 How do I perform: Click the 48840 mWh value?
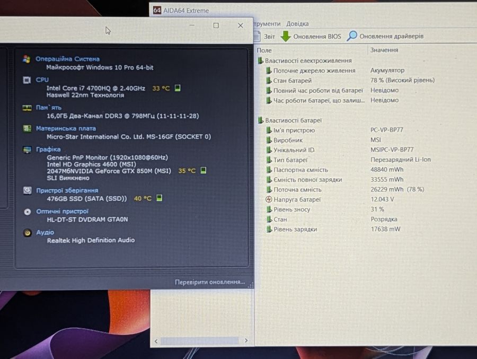(387, 170)
